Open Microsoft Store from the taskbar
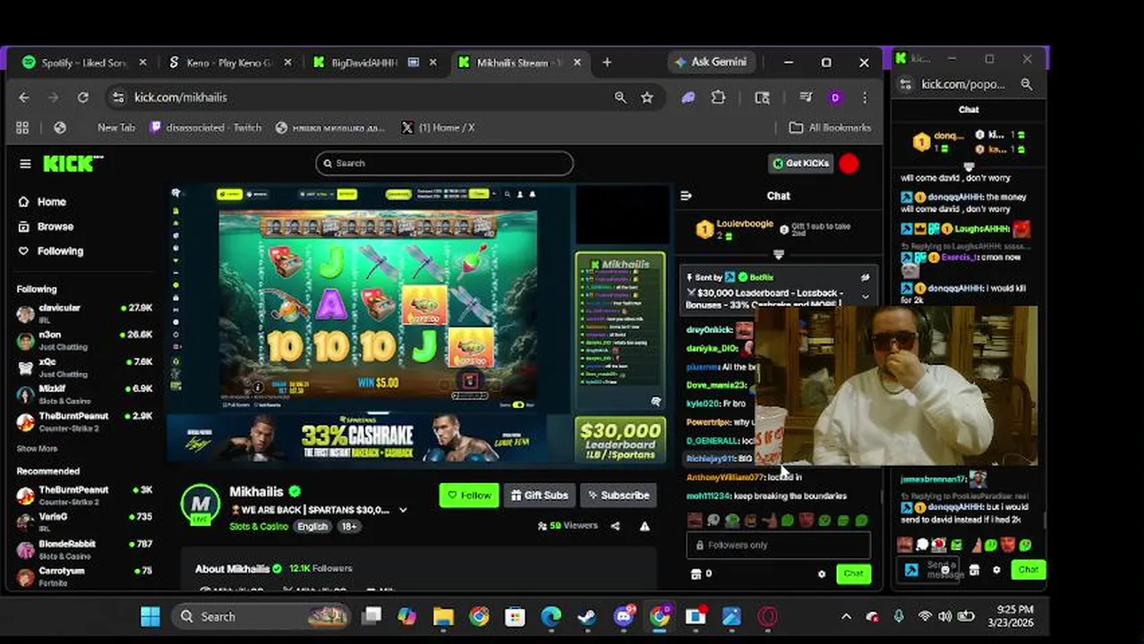This screenshot has width=1144, height=644. click(515, 616)
